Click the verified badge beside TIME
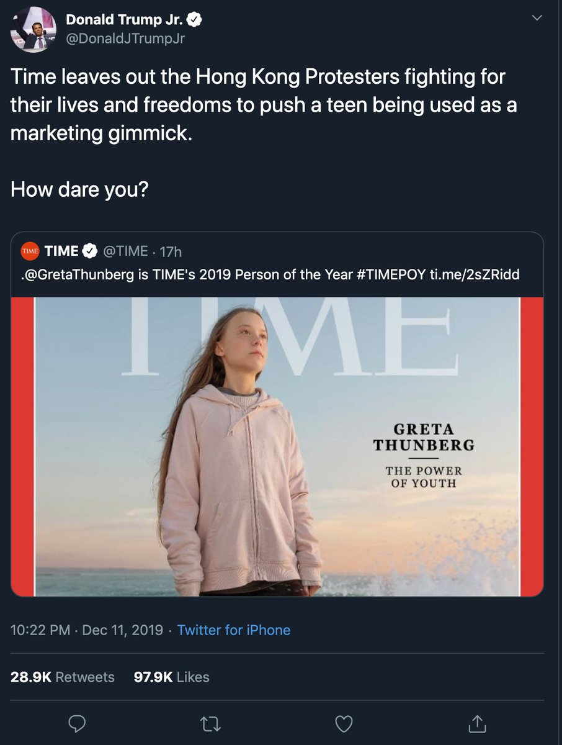562x745 pixels. 90,251
